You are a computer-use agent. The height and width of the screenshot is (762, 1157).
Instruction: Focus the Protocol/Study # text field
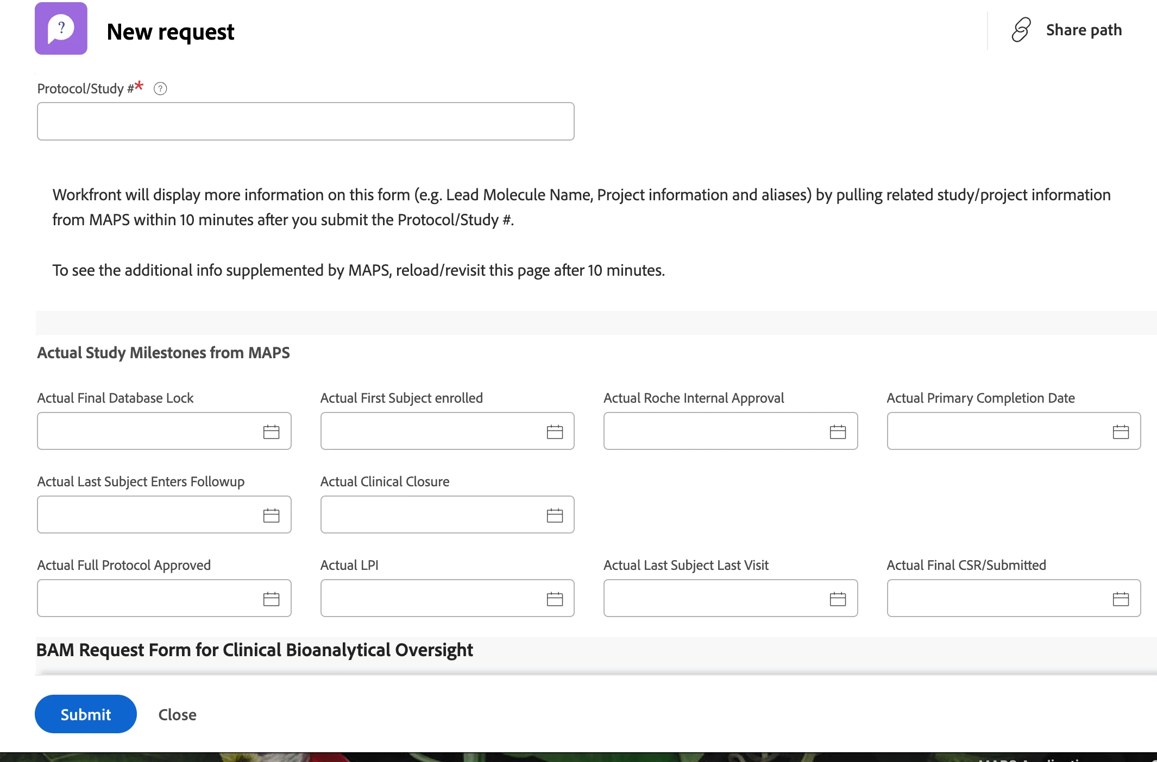point(305,121)
